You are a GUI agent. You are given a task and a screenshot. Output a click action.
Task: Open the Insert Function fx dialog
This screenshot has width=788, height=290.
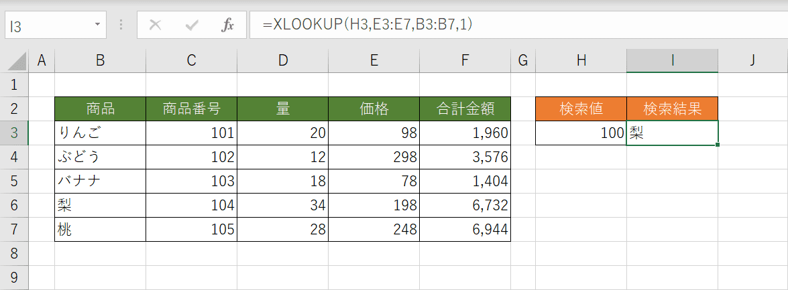(227, 25)
